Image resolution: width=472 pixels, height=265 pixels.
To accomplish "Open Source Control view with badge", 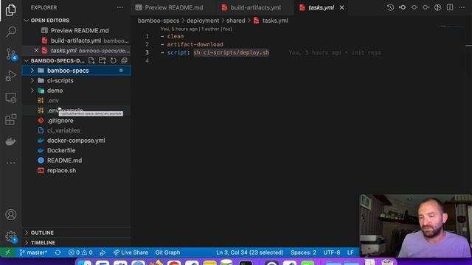I will click(x=11, y=54).
